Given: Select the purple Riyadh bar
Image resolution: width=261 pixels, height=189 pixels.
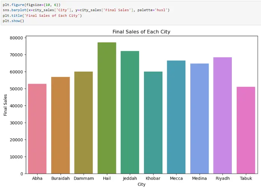Looking at the screenshot, I should [x=222, y=116].
